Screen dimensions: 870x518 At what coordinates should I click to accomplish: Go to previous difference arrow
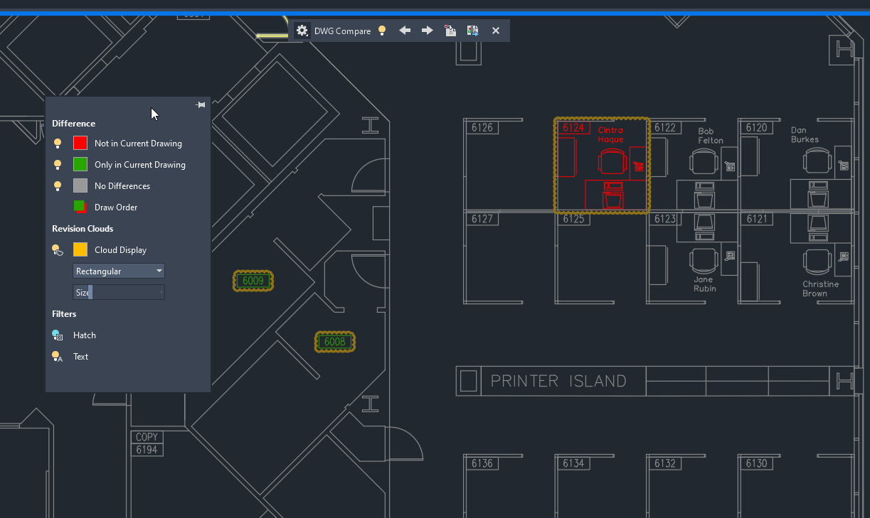tap(405, 31)
